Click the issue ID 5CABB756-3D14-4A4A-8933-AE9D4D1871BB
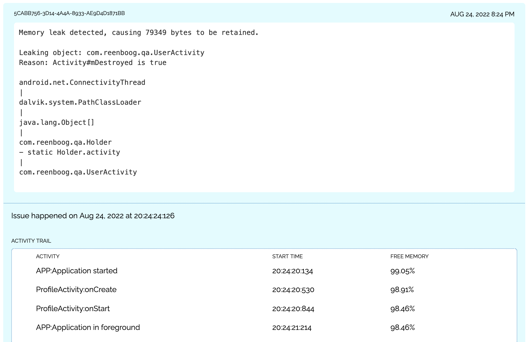528x342 pixels. [69, 13]
